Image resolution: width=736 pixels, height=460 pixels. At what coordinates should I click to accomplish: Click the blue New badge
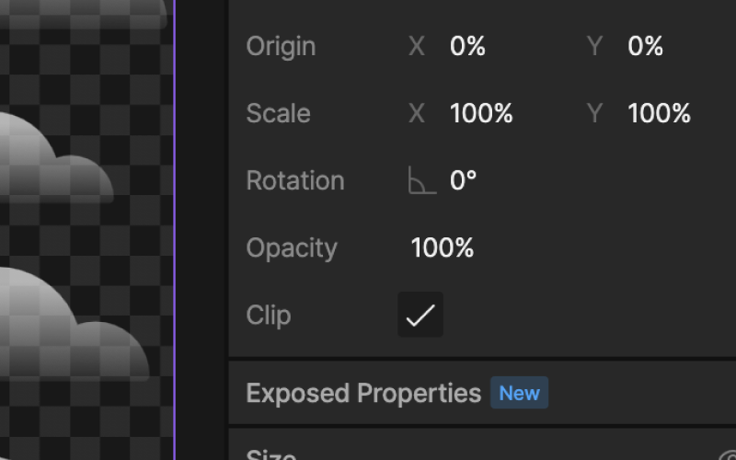(519, 393)
